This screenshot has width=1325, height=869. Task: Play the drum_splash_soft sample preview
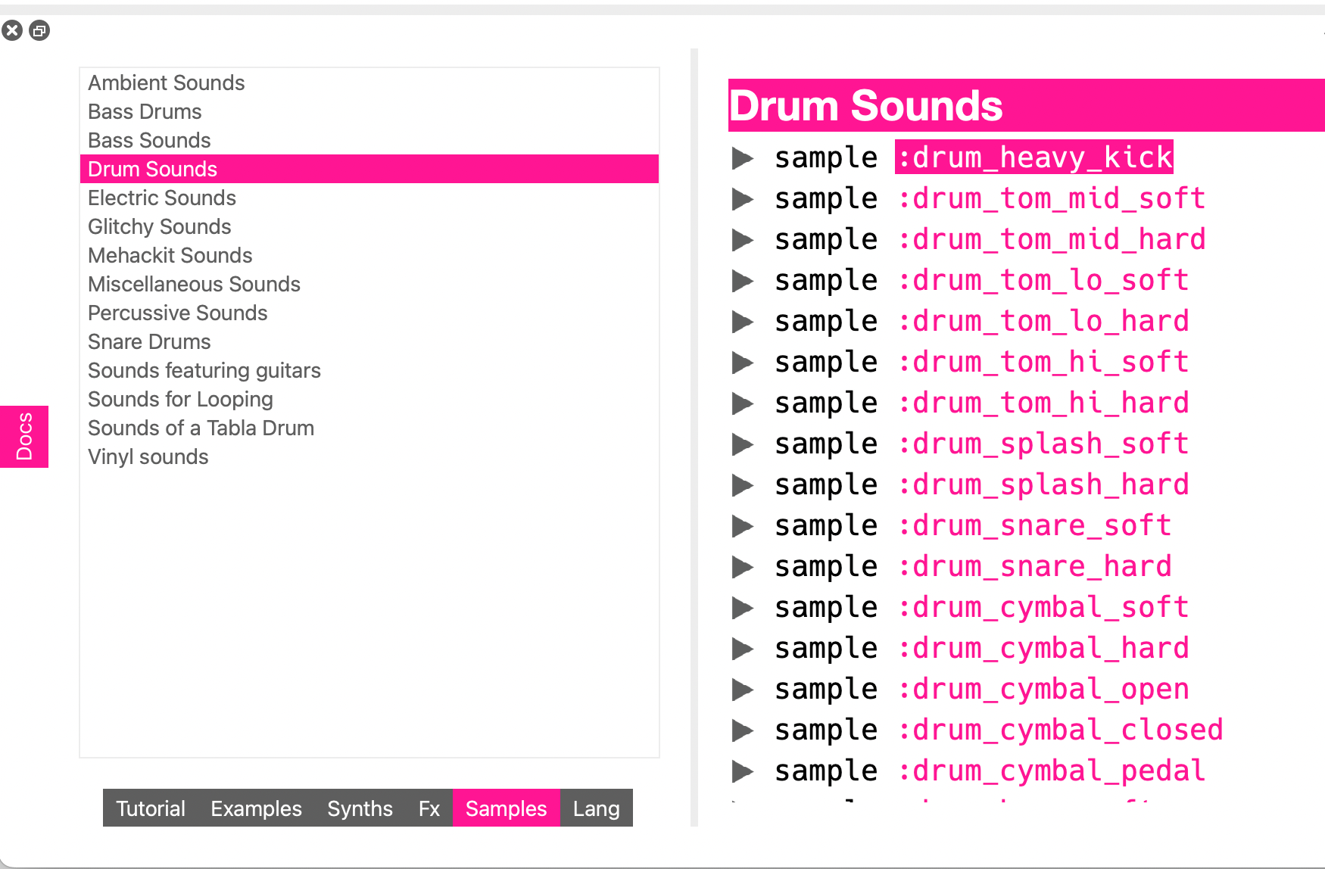[x=743, y=444]
